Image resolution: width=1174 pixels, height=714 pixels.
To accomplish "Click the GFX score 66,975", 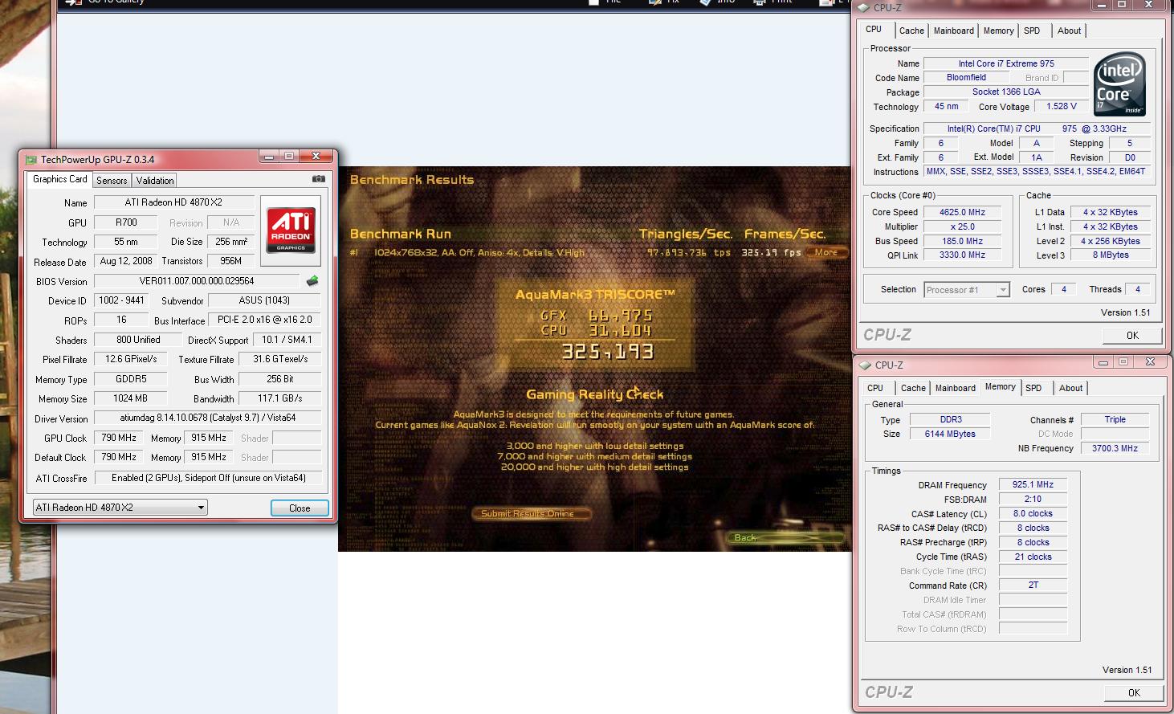I will (x=620, y=316).
